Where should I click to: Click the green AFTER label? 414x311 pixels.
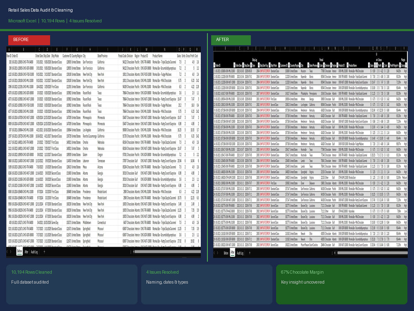coord(231,40)
